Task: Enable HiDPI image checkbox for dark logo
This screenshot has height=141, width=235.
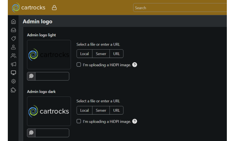Action: 79,121
